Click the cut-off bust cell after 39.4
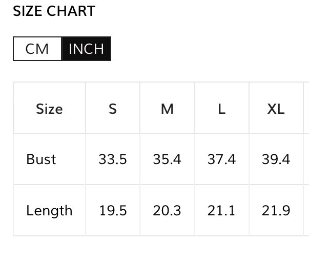The image size is (309, 262). [306, 159]
